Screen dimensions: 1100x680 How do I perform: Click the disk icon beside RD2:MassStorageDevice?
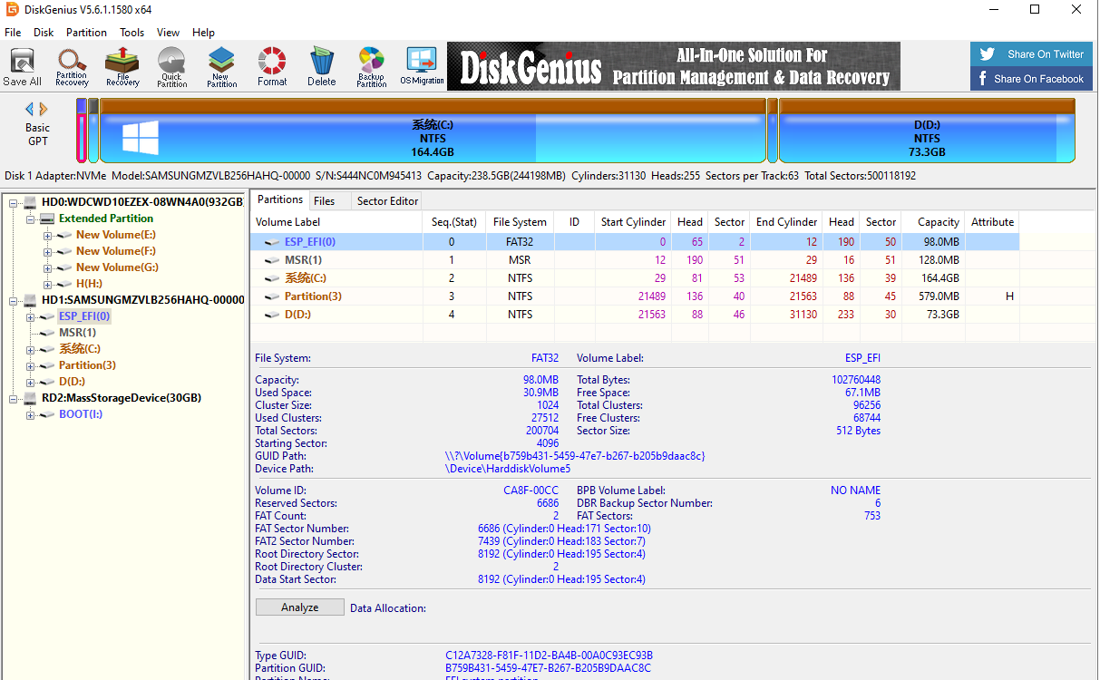[x=30, y=398]
